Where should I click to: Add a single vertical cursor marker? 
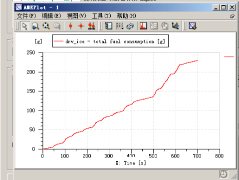point(70,26)
